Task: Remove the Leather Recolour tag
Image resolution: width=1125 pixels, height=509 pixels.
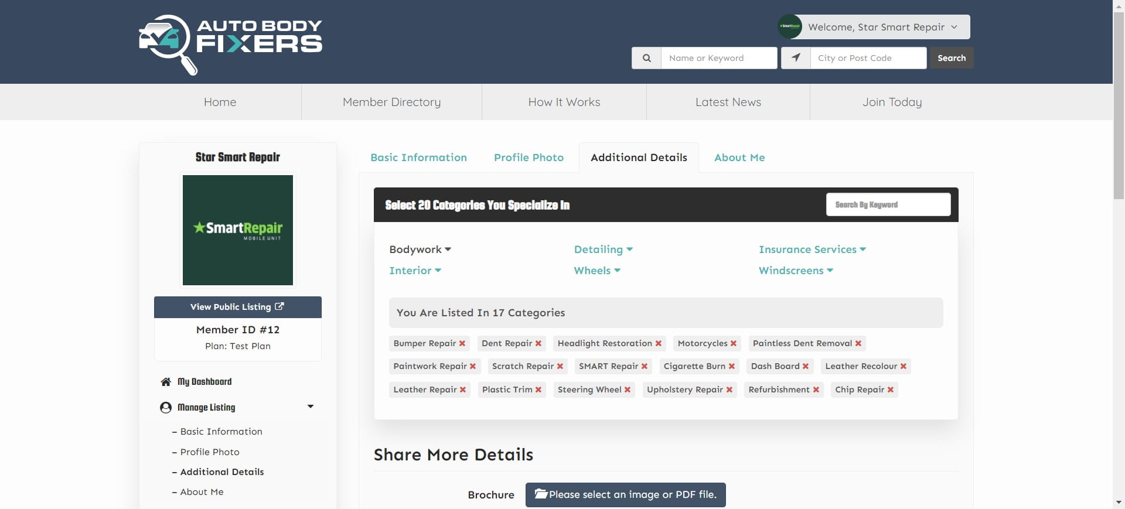Action: point(904,367)
